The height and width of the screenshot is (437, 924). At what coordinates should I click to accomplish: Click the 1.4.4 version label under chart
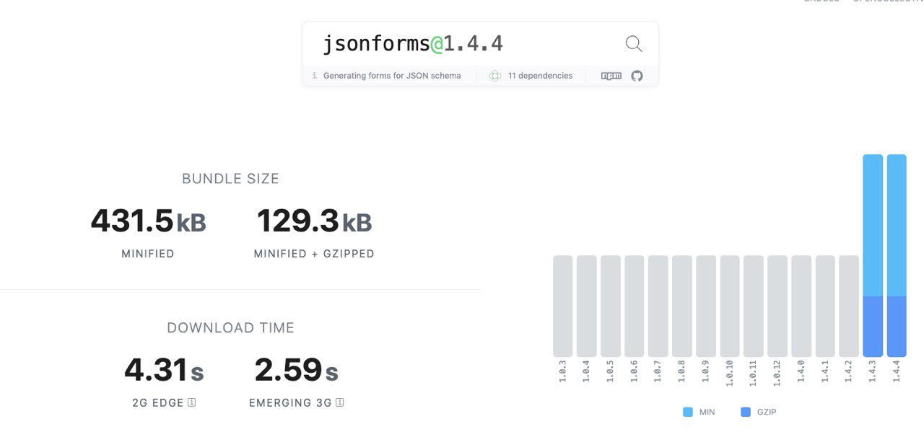coord(897,371)
